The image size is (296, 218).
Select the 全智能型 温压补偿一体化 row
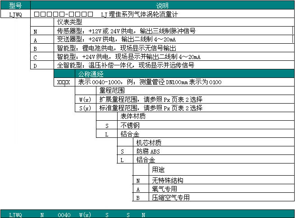126,65
